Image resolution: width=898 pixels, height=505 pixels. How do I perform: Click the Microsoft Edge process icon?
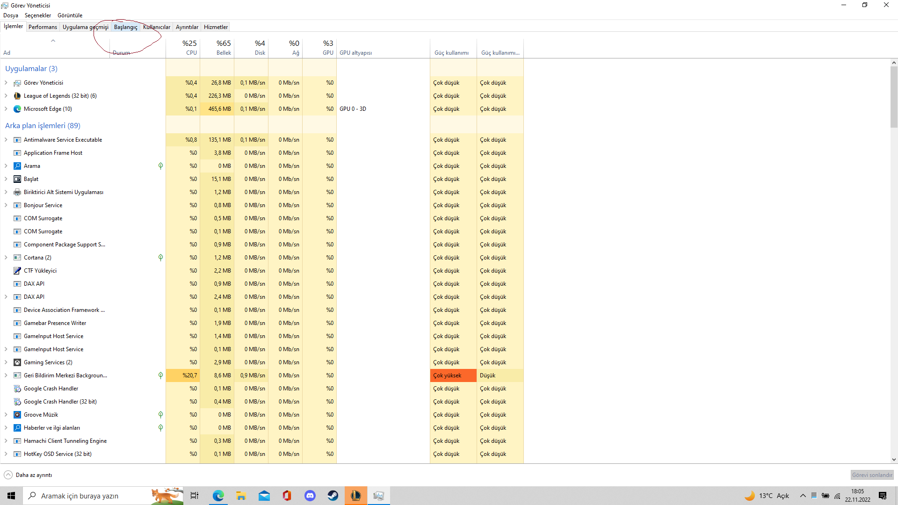(17, 109)
